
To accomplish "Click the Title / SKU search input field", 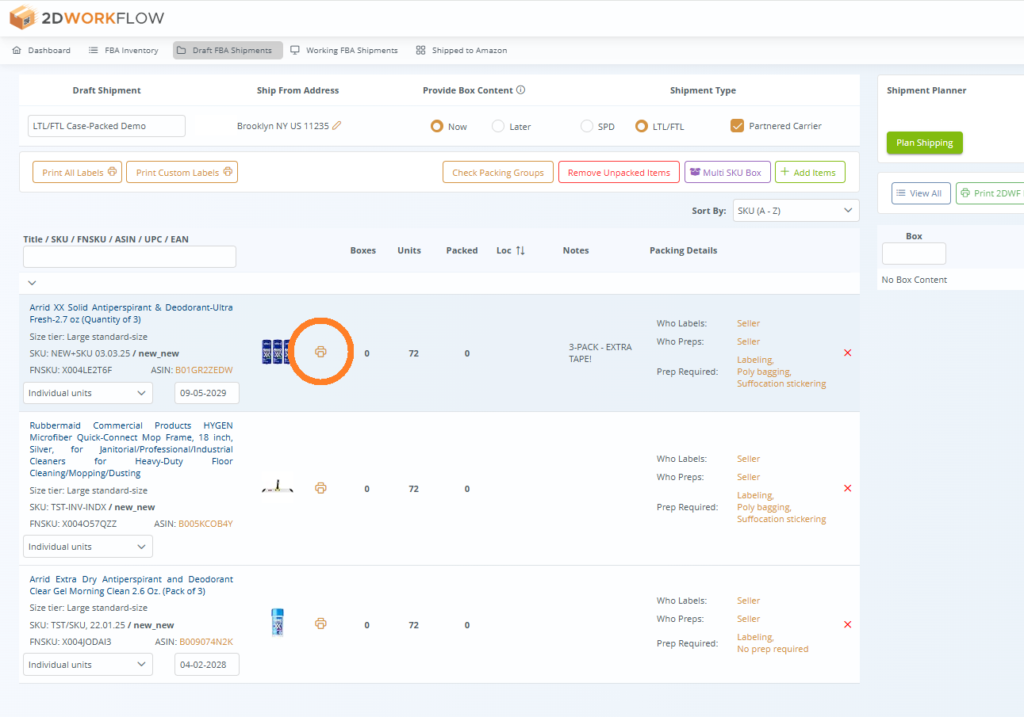I will click(x=129, y=257).
